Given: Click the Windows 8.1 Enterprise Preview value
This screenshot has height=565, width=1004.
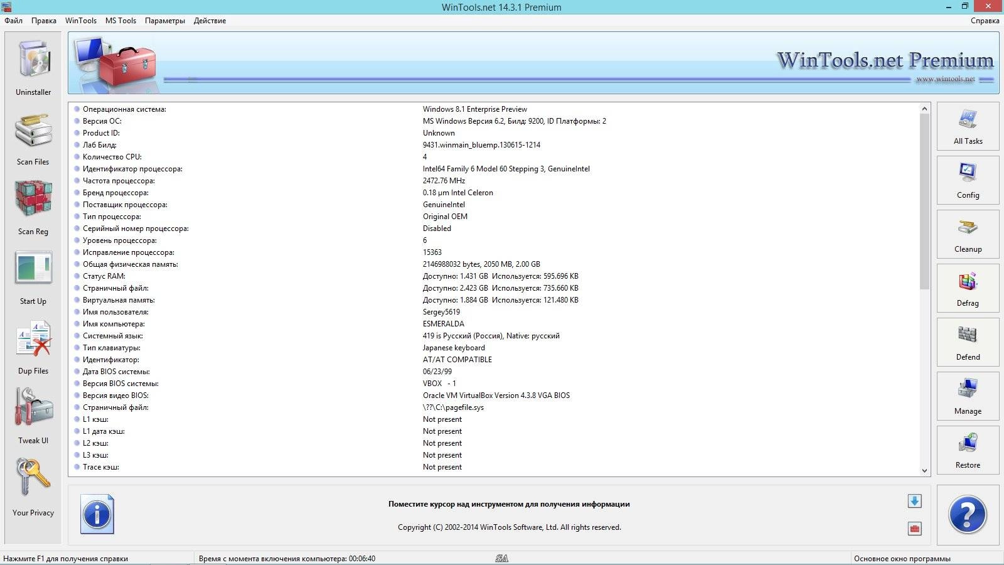Looking at the screenshot, I should (x=475, y=109).
